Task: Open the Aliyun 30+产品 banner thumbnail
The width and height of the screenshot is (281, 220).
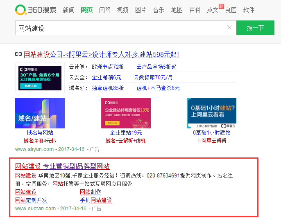Action: pos(40,78)
